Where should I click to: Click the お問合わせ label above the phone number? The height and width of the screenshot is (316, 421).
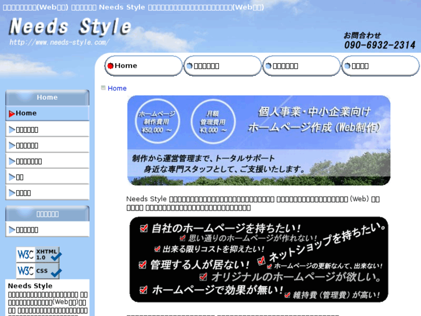362,35
